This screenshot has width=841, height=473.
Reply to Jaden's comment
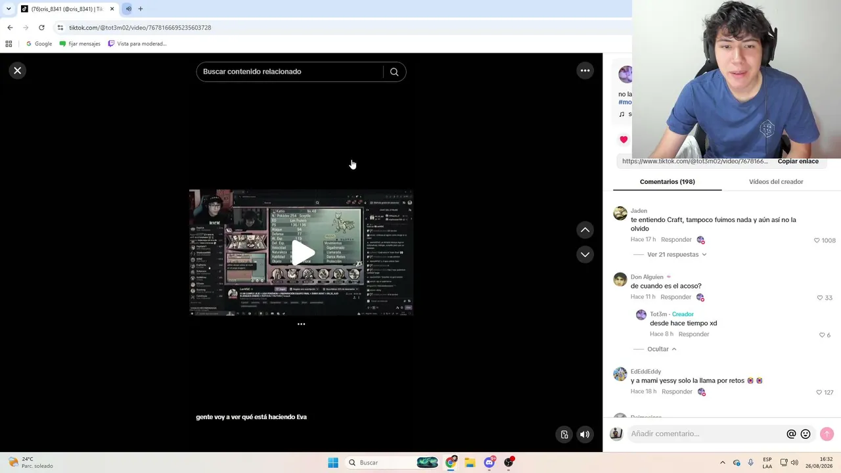676,240
